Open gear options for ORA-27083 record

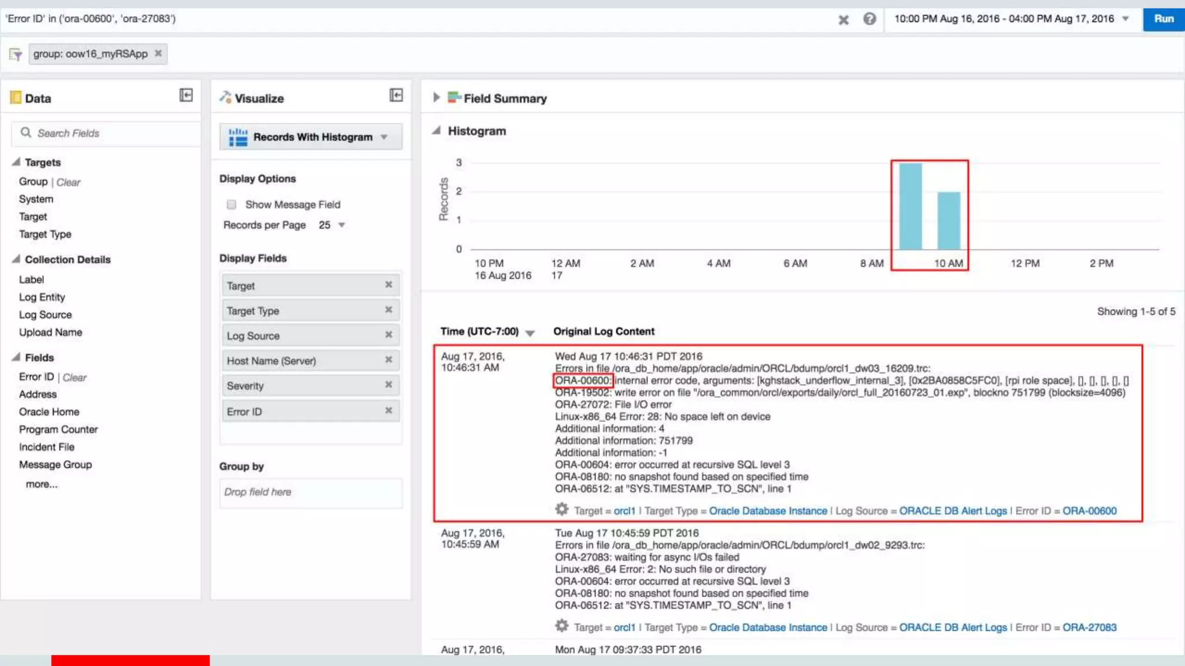coord(561,626)
